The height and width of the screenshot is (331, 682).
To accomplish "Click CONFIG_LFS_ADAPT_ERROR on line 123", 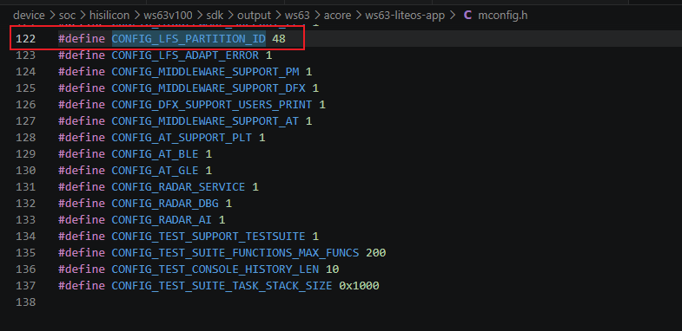I will coord(185,55).
